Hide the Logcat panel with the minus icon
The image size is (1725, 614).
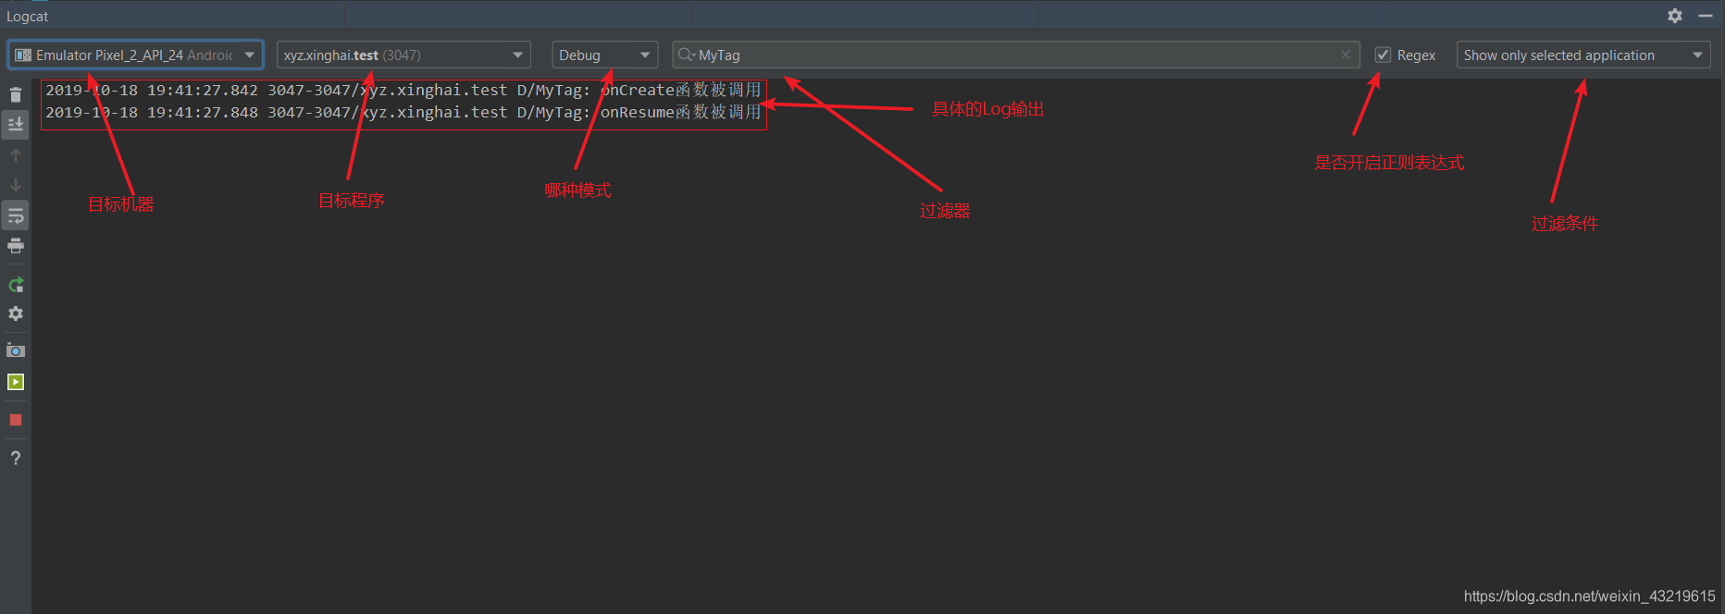click(1706, 16)
